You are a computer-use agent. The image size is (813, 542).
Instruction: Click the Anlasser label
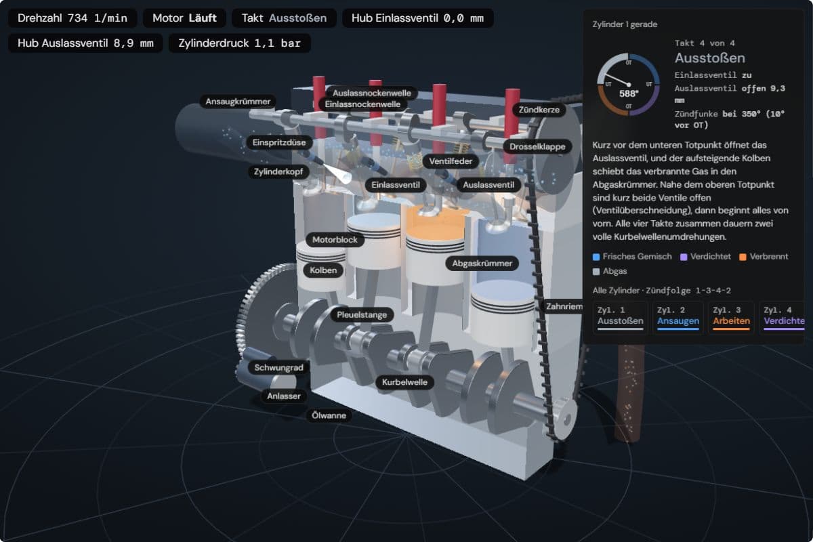283,396
